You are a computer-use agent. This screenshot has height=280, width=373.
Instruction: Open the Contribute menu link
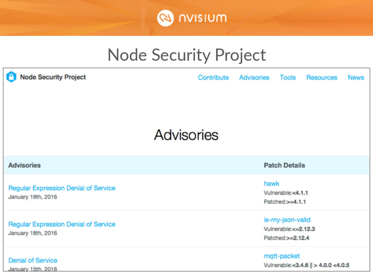pyautogui.click(x=213, y=78)
